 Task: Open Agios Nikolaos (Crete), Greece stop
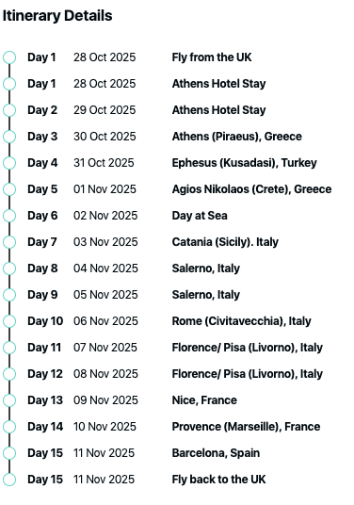251,189
